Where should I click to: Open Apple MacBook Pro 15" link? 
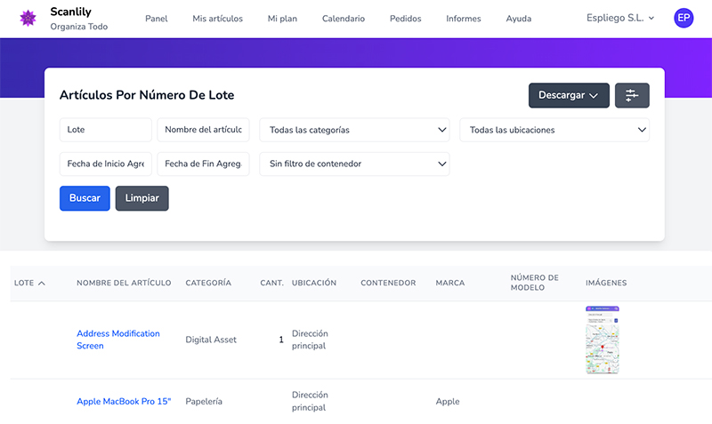pyautogui.click(x=124, y=402)
